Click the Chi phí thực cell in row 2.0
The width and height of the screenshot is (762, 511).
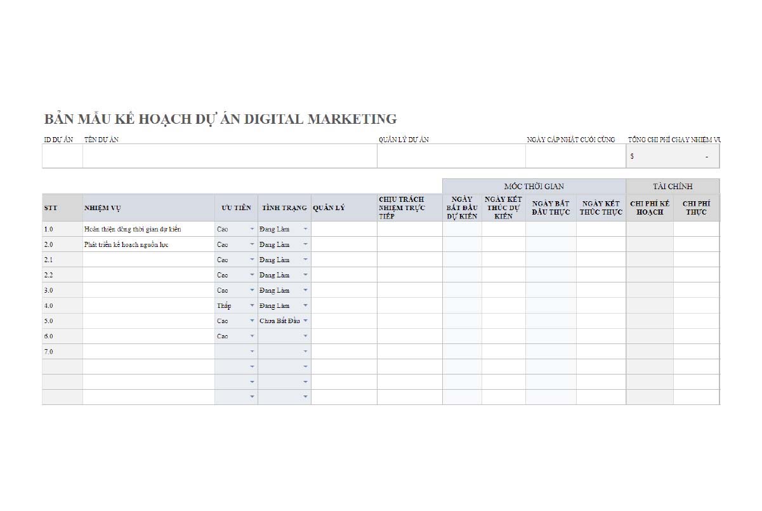coord(697,244)
